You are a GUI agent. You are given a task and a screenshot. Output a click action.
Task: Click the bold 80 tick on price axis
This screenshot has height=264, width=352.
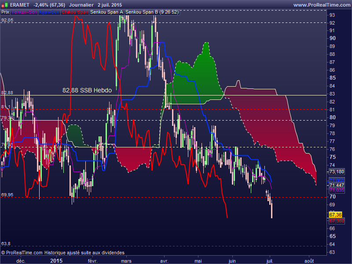(332, 117)
